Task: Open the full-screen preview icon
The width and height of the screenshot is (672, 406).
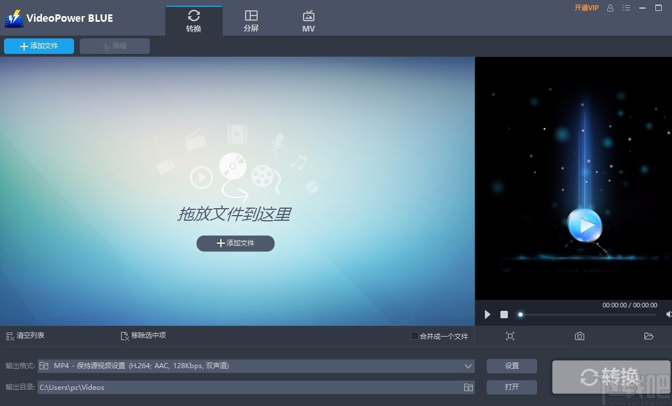Action: click(510, 336)
